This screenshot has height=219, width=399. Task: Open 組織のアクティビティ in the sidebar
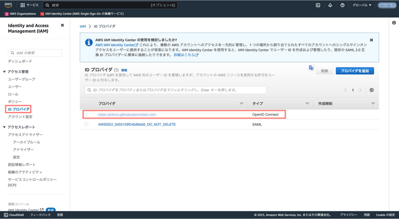(25, 172)
